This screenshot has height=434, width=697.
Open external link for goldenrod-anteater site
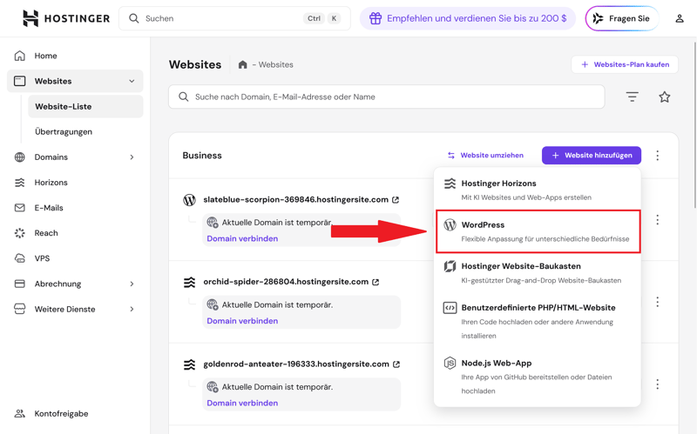coord(396,364)
